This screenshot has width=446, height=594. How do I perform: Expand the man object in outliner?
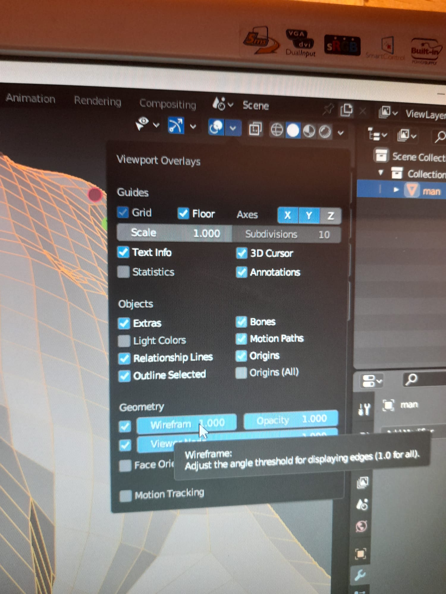(x=396, y=190)
